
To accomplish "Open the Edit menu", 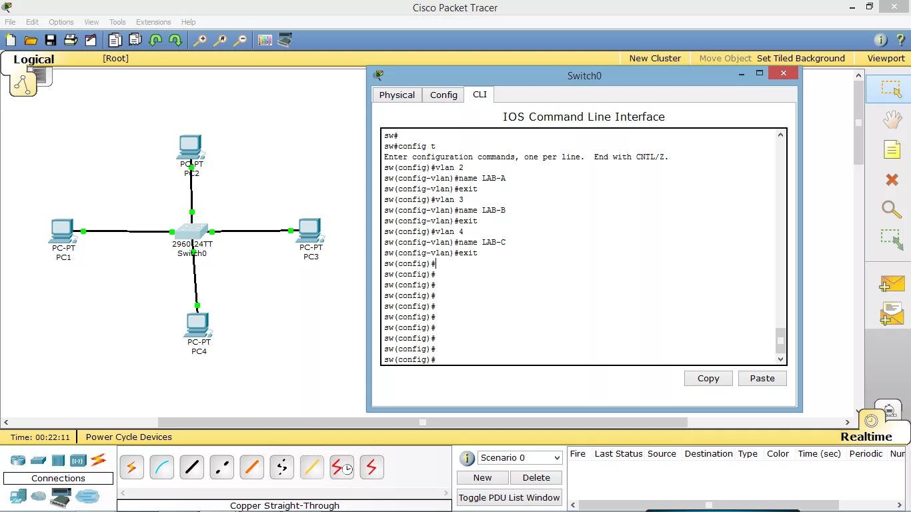I will 32,22.
